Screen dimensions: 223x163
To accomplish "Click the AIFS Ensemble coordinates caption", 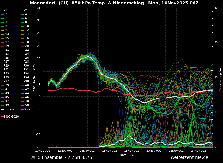I will (63, 157).
